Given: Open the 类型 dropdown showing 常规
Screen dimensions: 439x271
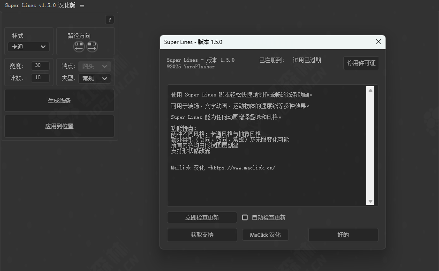Looking at the screenshot, I should (95, 79).
